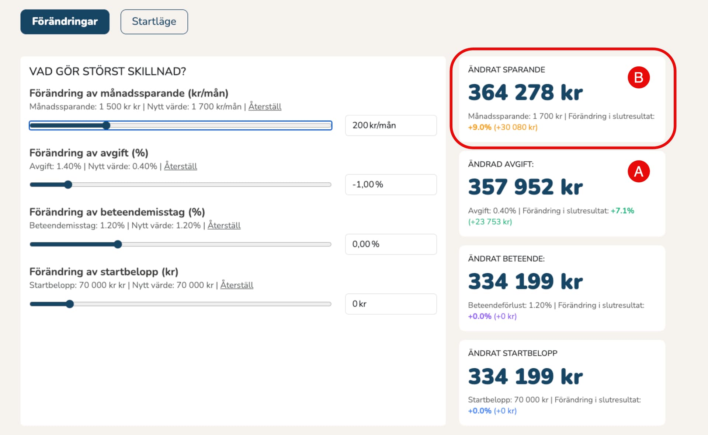Viewport: 708px width, 435px height.
Task: Click Återställ link for avgift
Action: point(180,166)
